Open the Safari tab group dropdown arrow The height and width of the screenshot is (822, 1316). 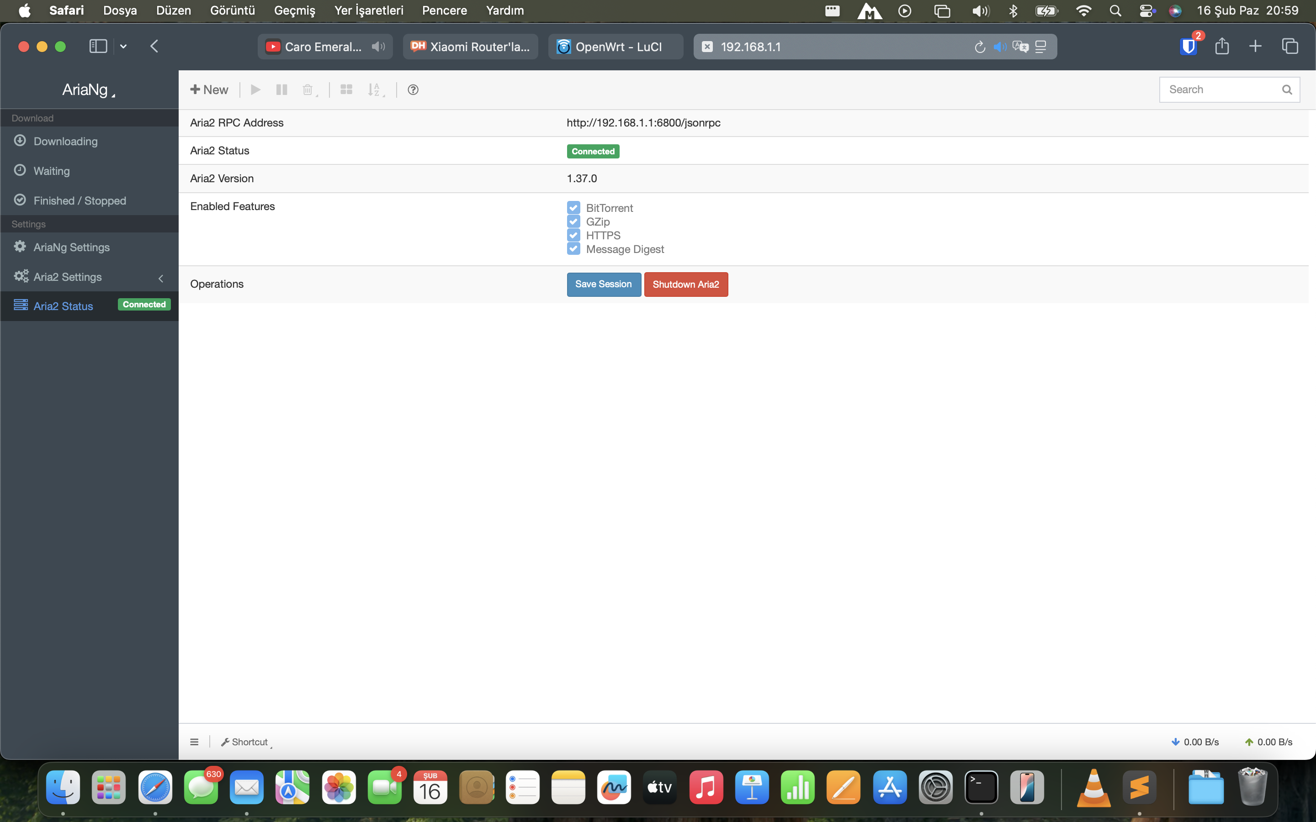tap(123, 46)
